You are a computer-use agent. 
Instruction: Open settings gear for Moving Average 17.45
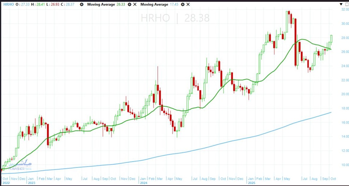pos(182,4)
